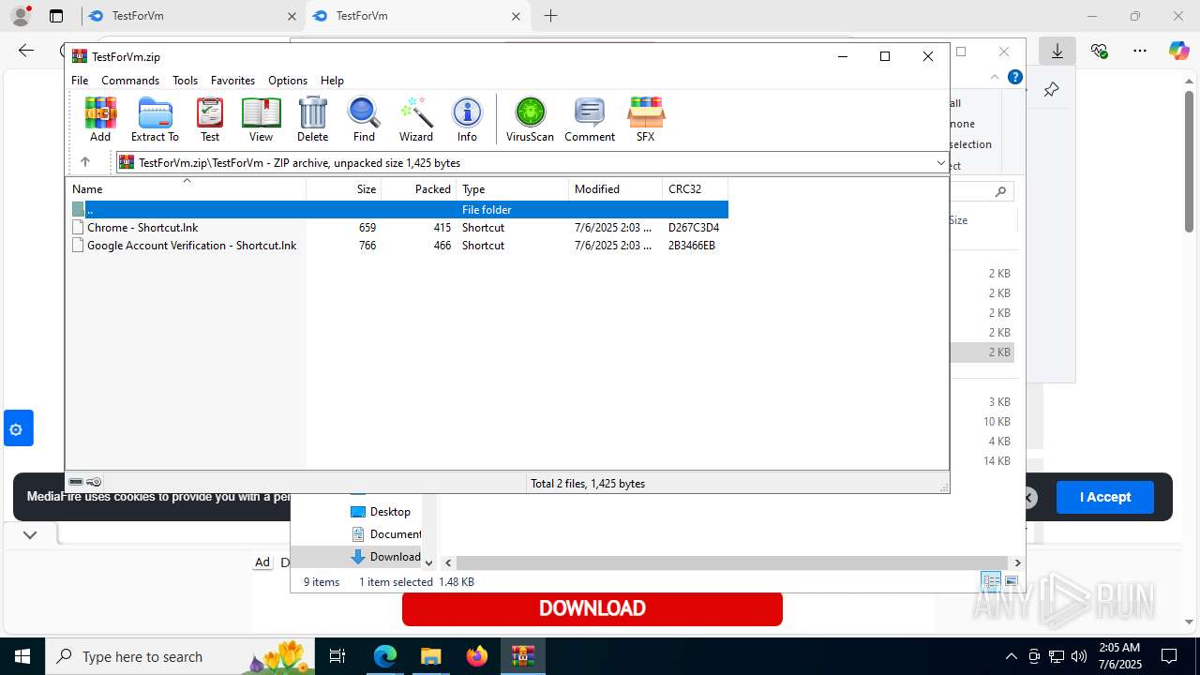
Task: Open the Favorites menu
Action: (x=232, y=81)
